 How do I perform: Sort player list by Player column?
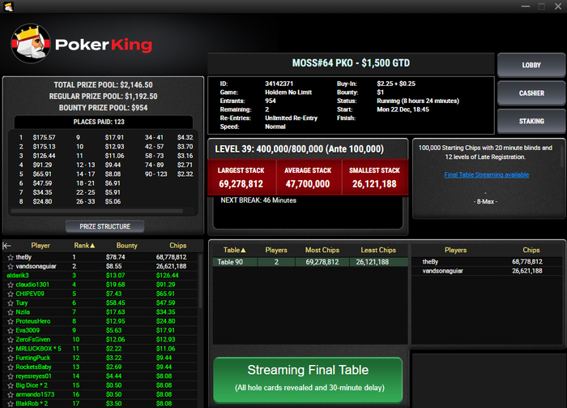pos(40,246)
